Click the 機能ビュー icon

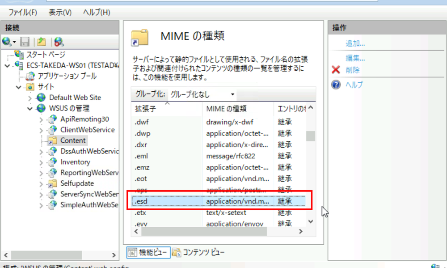coord(132,252)
